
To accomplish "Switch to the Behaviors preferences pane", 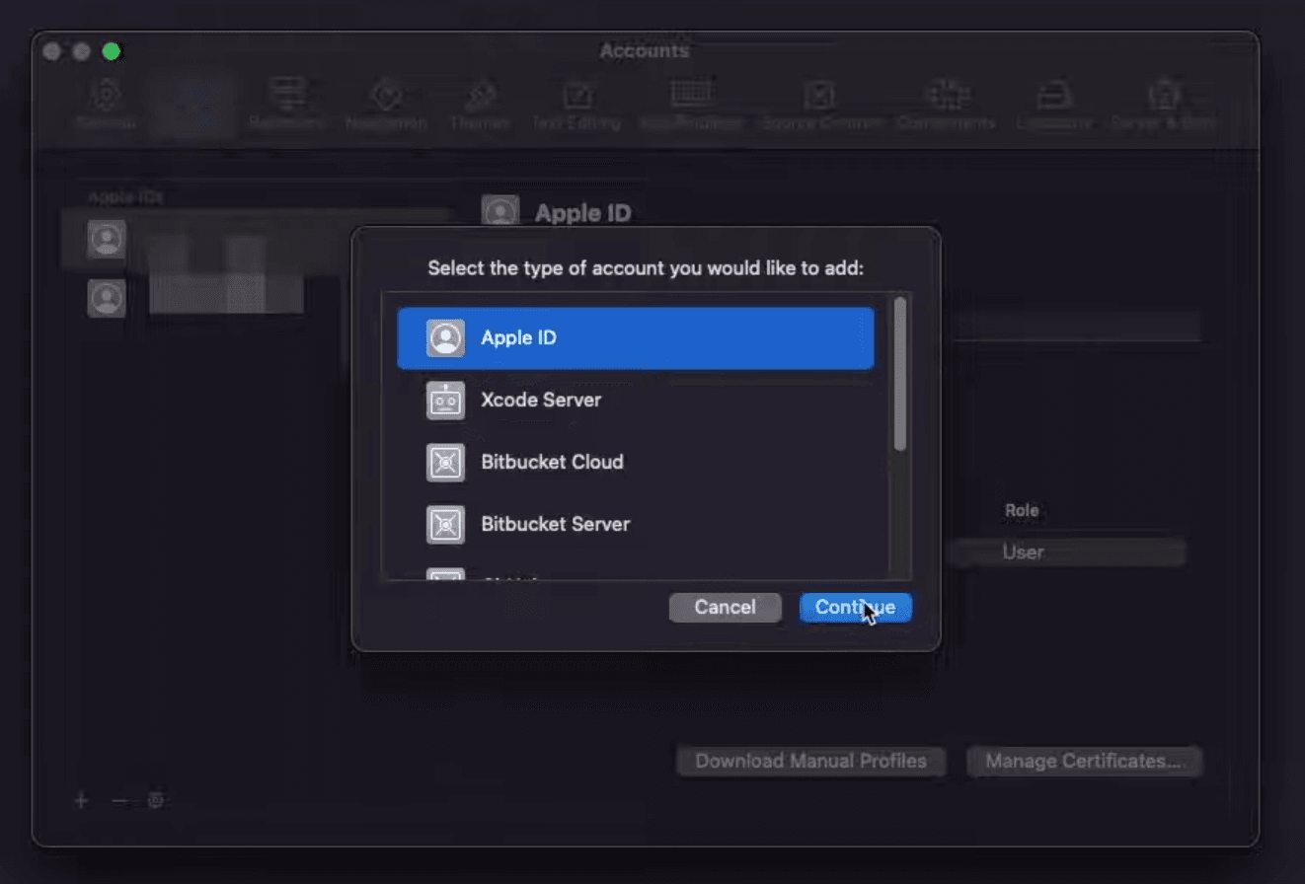I will (287, 105).
